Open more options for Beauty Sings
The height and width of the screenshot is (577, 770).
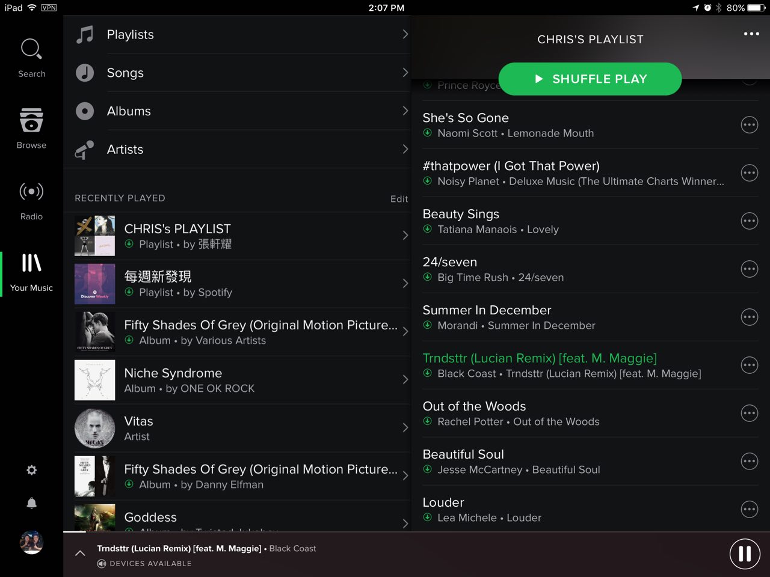click(x=749, y=221)
